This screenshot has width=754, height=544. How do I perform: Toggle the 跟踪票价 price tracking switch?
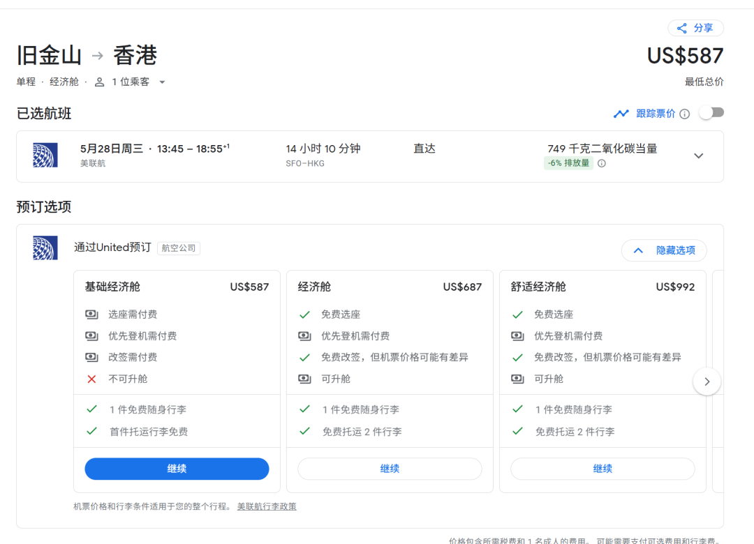pos(712,113)
